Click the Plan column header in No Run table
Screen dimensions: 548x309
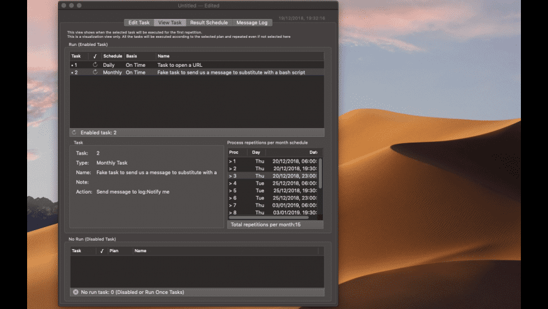[x=120, y=250]
